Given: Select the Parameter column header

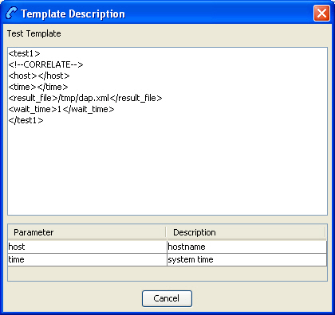Looking at the screenshot, I should point(87,232).
